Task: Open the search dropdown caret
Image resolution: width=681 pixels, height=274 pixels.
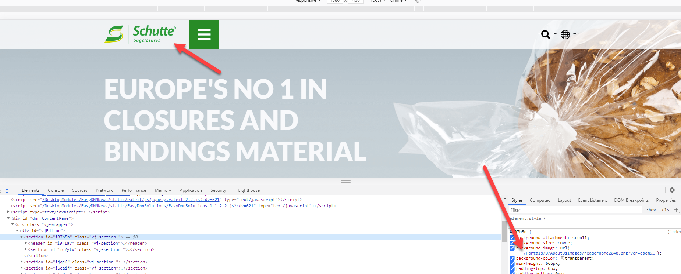Action: pos(555,34)
